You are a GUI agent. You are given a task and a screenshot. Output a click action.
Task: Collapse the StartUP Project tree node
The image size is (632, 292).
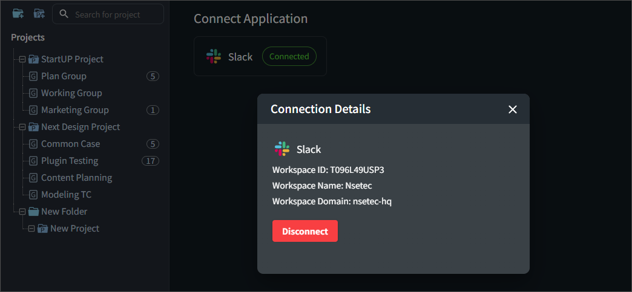tap(22, 59)
